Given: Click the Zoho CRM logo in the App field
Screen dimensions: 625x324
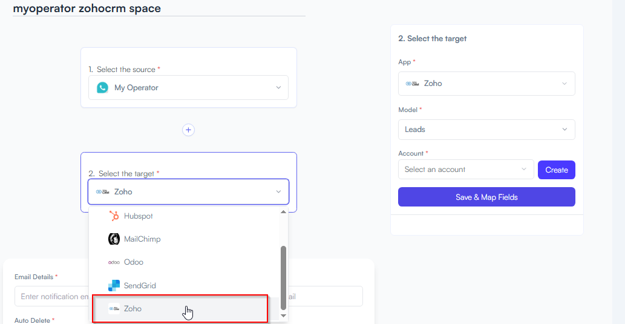Looking at the screenshot, I should (411, 84).
